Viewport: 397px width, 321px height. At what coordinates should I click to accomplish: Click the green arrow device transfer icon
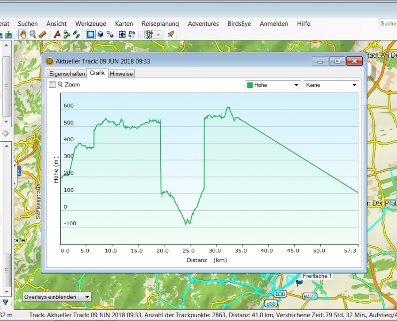click(8, 34)
